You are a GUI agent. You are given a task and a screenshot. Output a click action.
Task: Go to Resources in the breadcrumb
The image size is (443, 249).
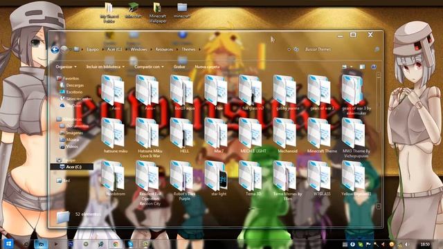[164, 49]
